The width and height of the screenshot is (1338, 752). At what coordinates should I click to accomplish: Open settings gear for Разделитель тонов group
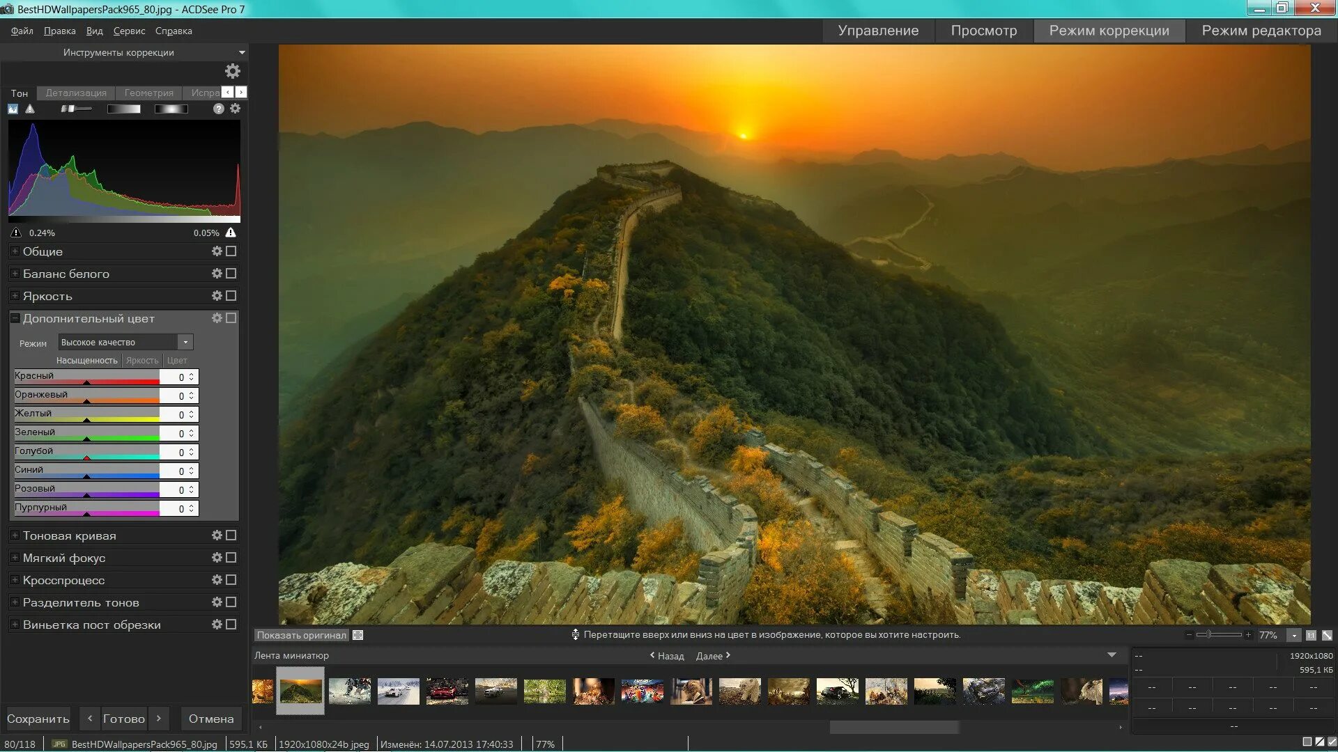pyautogui.click(x=217, y=602)
